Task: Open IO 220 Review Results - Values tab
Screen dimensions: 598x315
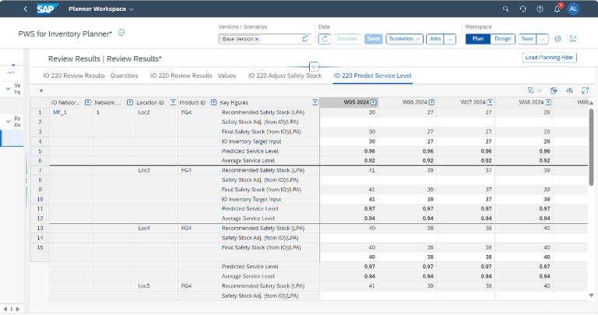Action: click(193, 75)
